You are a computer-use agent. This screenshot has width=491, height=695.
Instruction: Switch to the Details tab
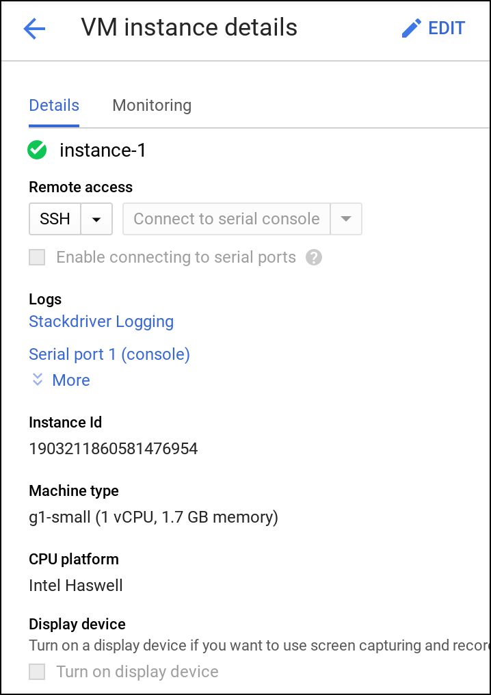click(x=54, y=105)
